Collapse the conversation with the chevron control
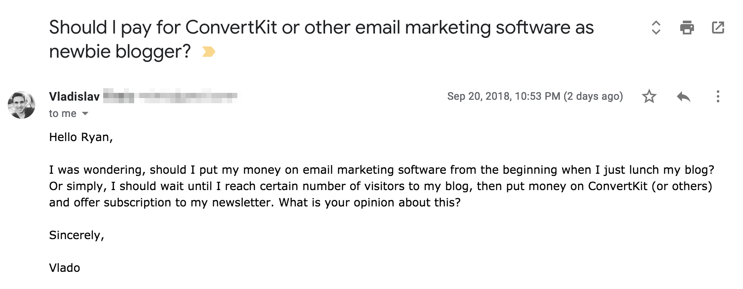This screenshot has height=289, width=743. 655,28
